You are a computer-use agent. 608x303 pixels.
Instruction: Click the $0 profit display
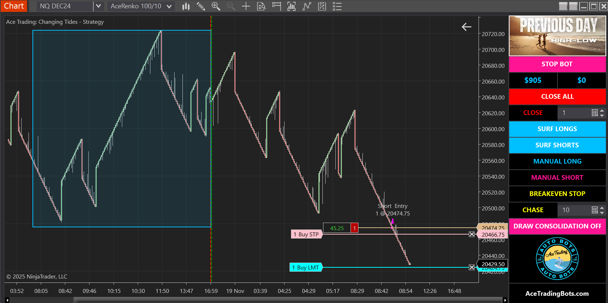(582, 80)
